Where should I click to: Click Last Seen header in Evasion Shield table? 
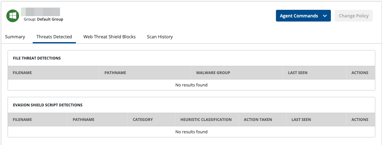pos(301,120)
